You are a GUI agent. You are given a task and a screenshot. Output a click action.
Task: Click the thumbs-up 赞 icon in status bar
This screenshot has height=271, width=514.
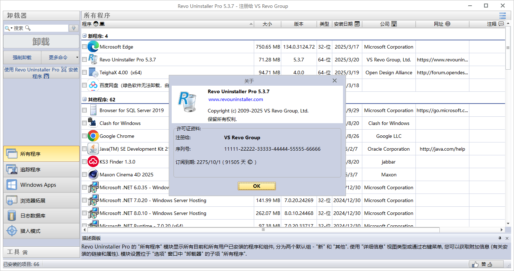pos(475,265)
